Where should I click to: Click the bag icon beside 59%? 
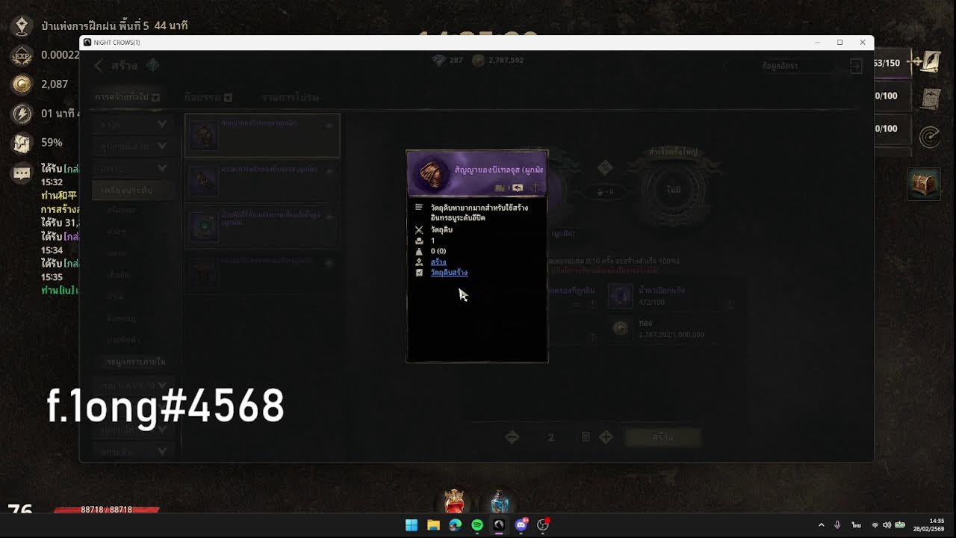click(x=22, y=143)
